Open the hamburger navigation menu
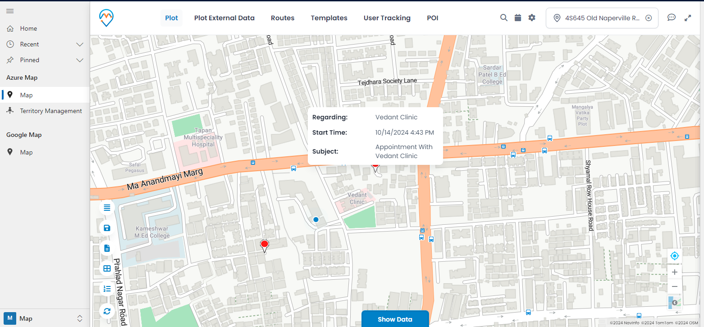Image resolution: width=704 pixels, height=327 pixels. click(x=10, y=11)
